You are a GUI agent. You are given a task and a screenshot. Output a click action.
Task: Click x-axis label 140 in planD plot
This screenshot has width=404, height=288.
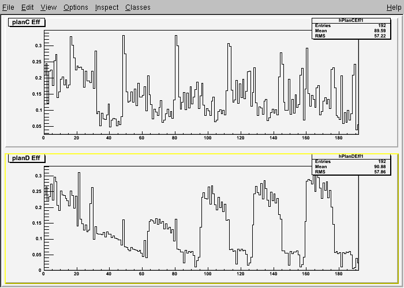tap(273, 274)
